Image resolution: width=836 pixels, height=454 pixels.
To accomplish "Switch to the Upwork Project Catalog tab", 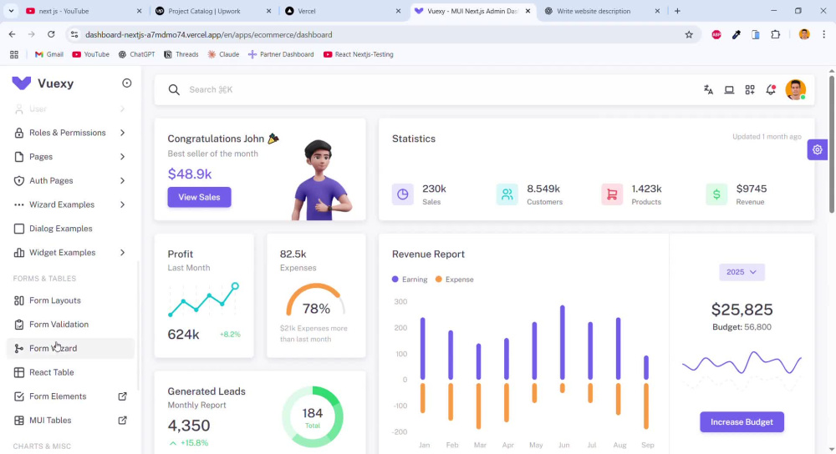I will (x=213, y=11).
